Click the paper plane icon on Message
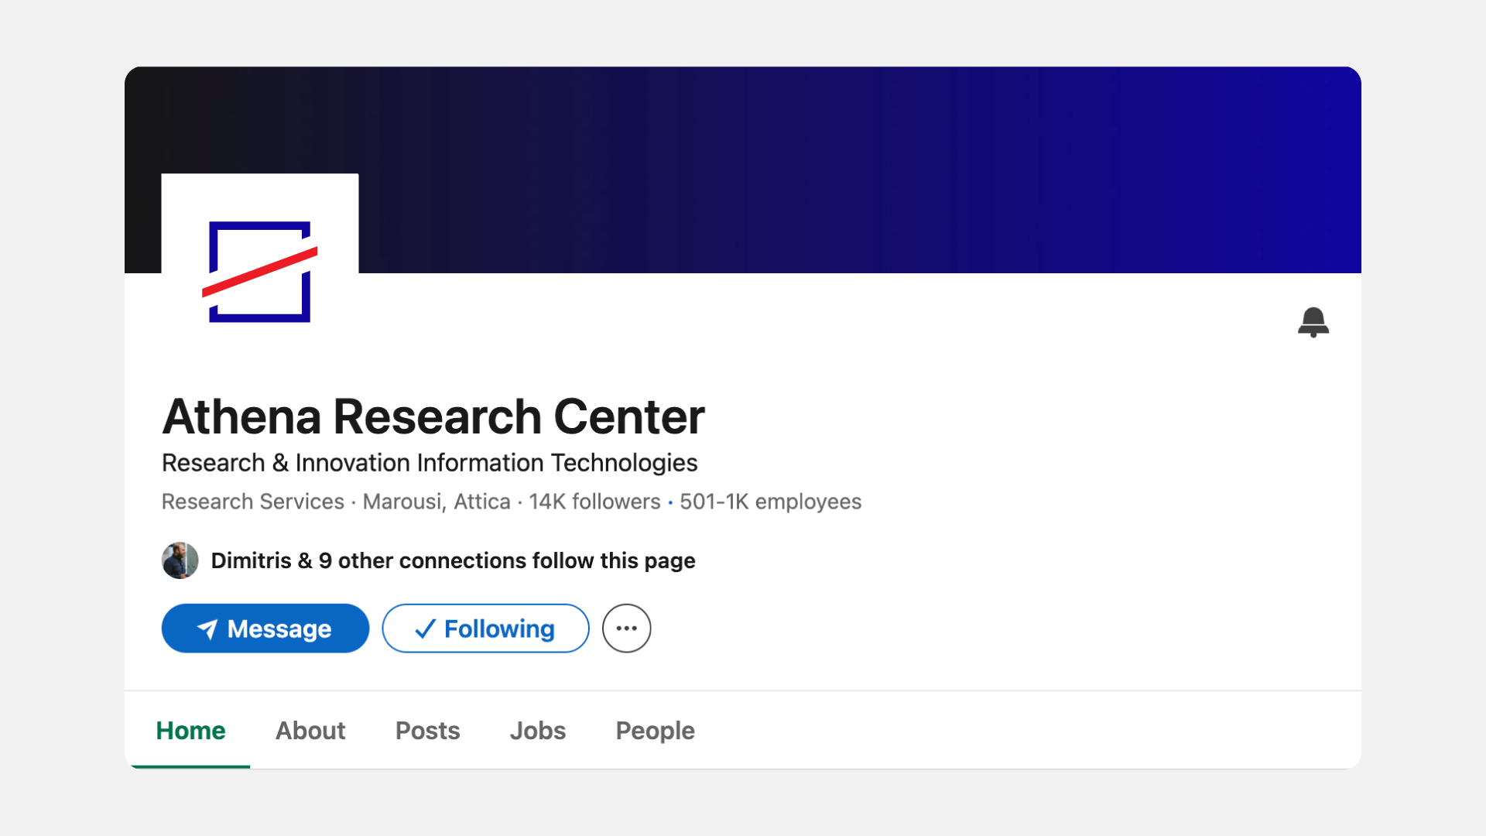Screen dimensions: 1486x836 207,629
